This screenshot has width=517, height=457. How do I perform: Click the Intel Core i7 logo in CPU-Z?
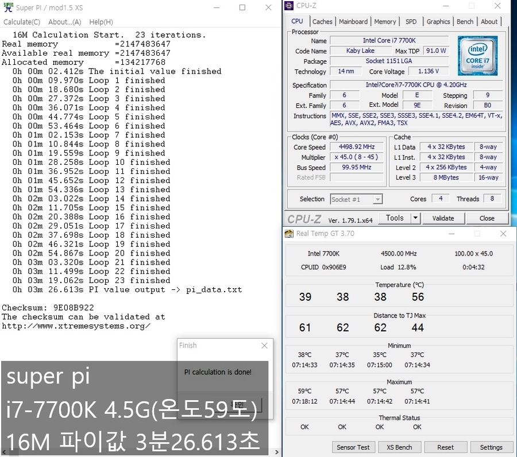[x=477, y=56]
